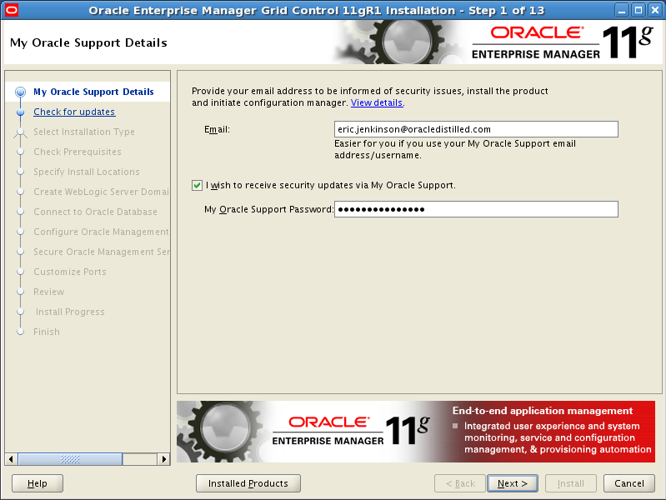This screenshot has height=500, width=666.
Task: Click the Oracle window menu icon
Action: [x=12, y=10]
